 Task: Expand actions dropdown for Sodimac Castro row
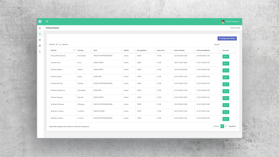(226, 77)
